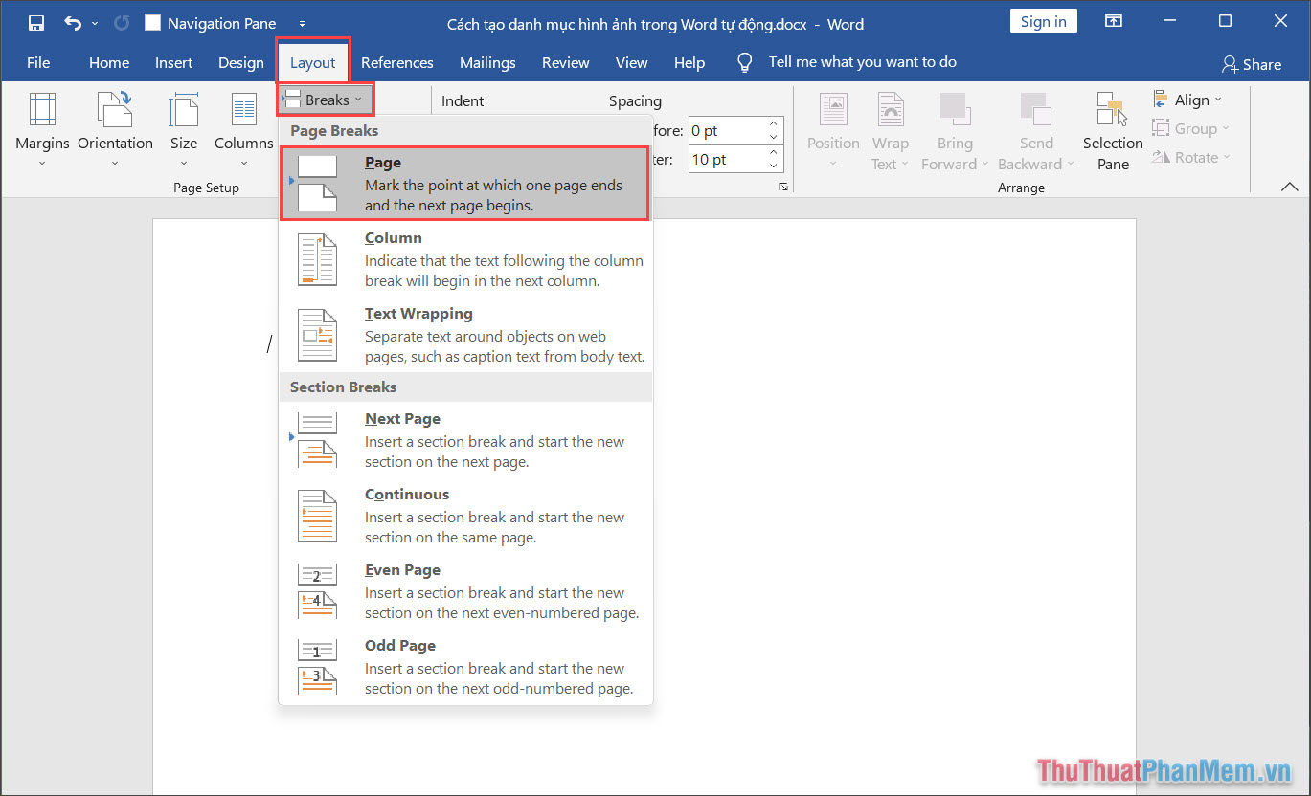
Task: Open the Margins gallery
Action: pos(42,130)
